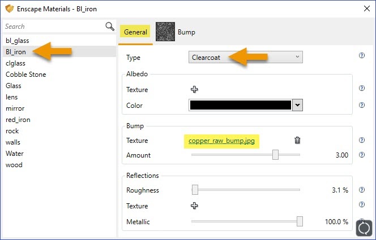This screenshot has height=240, width=376.
Task: Open help for Bump Amount
Action: [361, 155]
